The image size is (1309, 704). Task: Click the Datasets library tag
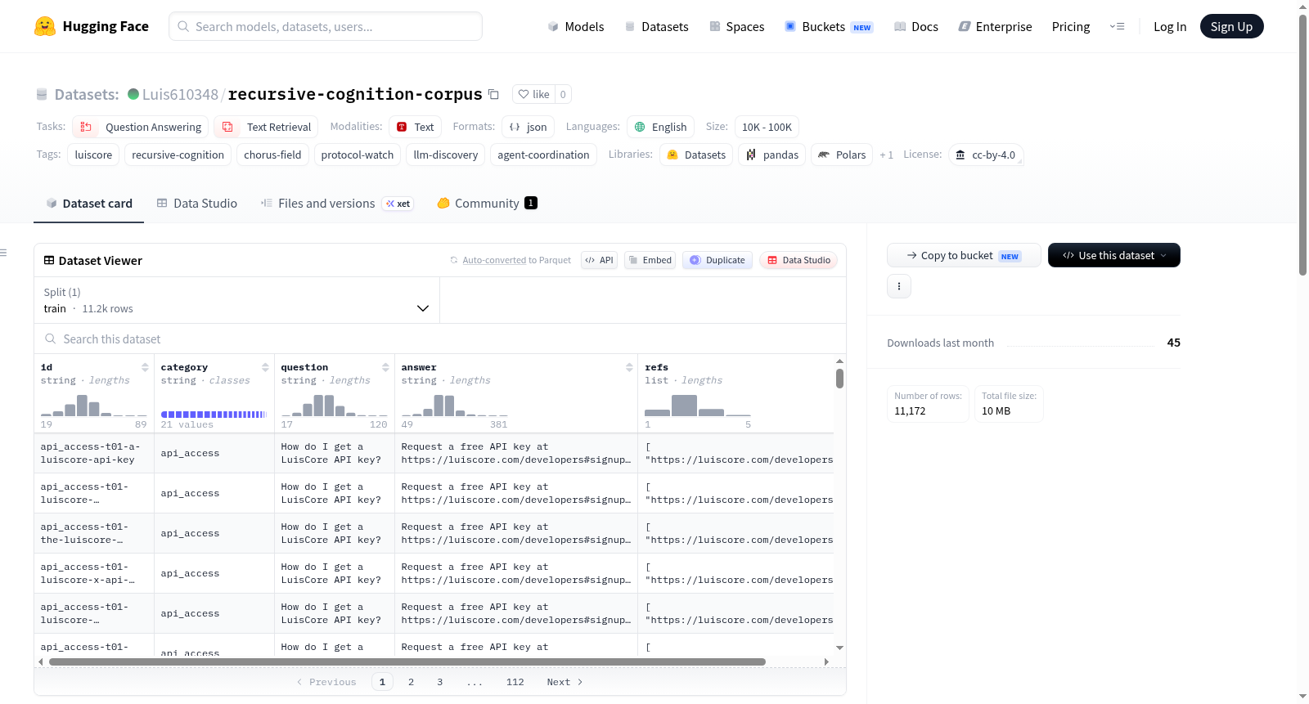(x=696, y=155)
